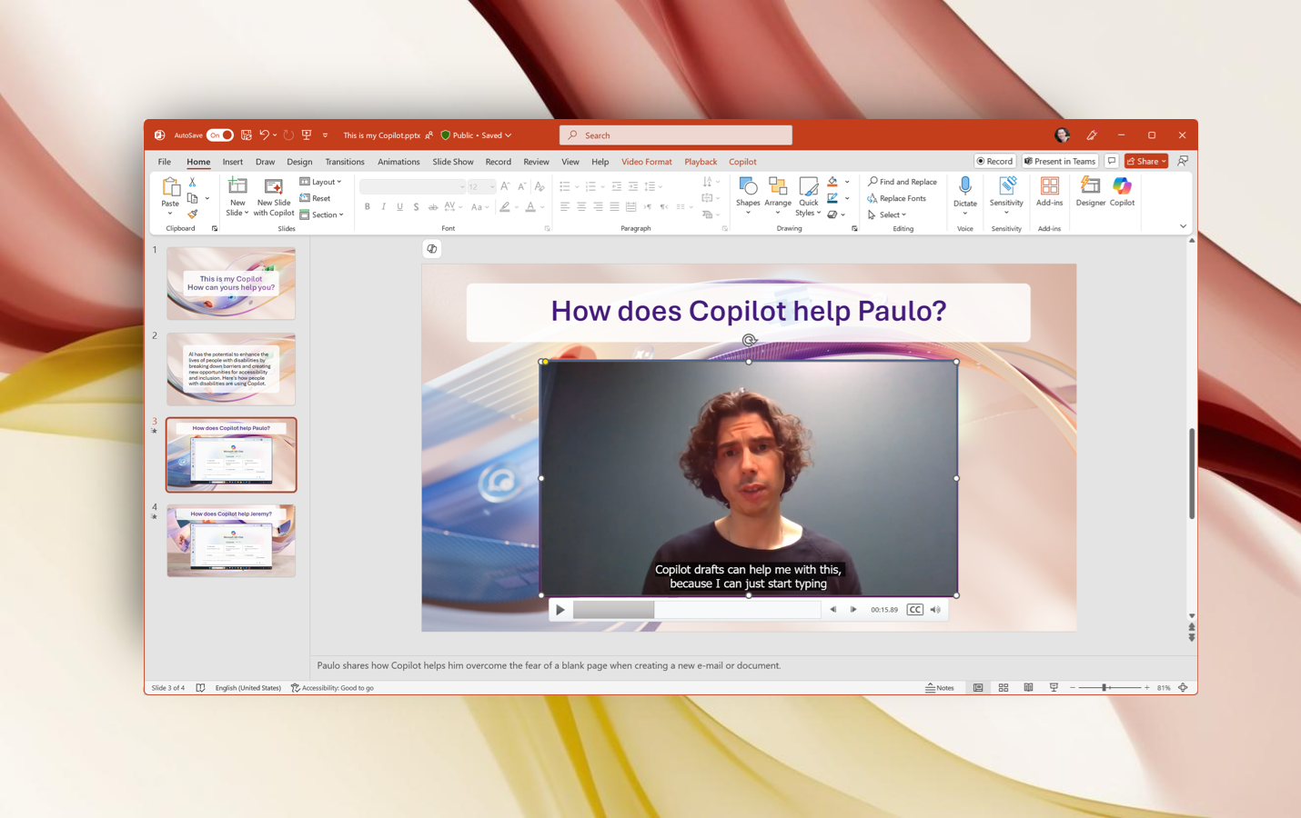Mute the video with the volume icon
Screen dimensions: 1301x818
pos(935,610)
